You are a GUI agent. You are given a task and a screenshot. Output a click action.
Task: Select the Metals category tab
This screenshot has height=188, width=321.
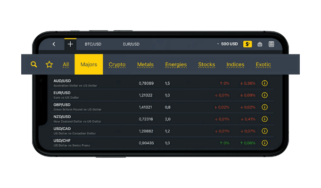145,64
